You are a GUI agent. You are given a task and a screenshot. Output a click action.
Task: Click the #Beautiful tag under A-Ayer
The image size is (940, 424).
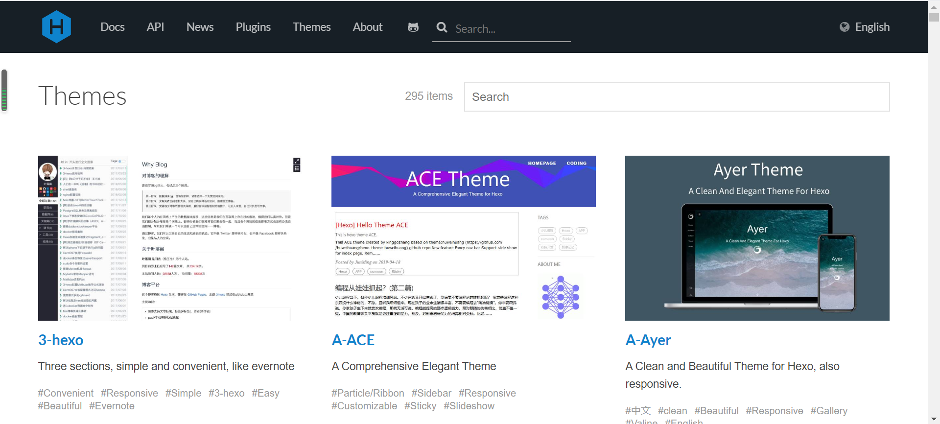[x=716, y=411]
